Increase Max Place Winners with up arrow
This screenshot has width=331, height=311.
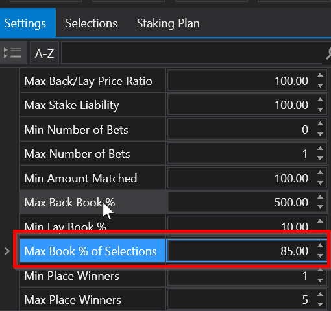(x=320, y=295)
